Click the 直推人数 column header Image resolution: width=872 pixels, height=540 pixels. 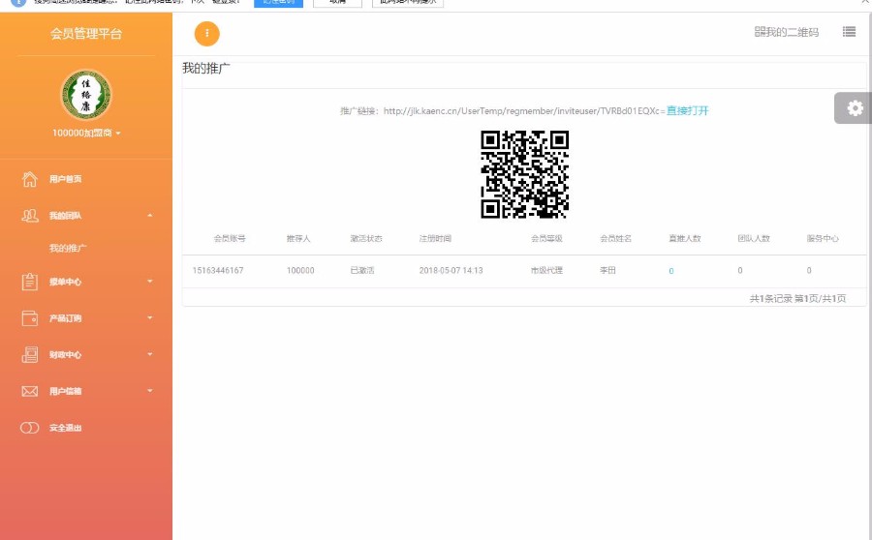point(685,238)
